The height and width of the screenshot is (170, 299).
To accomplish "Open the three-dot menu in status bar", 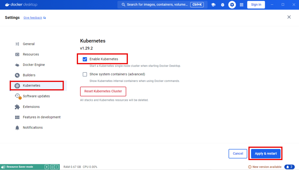I will point(56,167).
